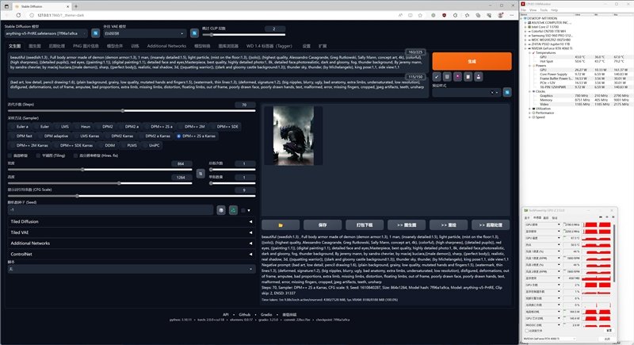Click the floppy icon to save prompt as style
The height and width of the screenshot is (345, 634).
point(479,76)
